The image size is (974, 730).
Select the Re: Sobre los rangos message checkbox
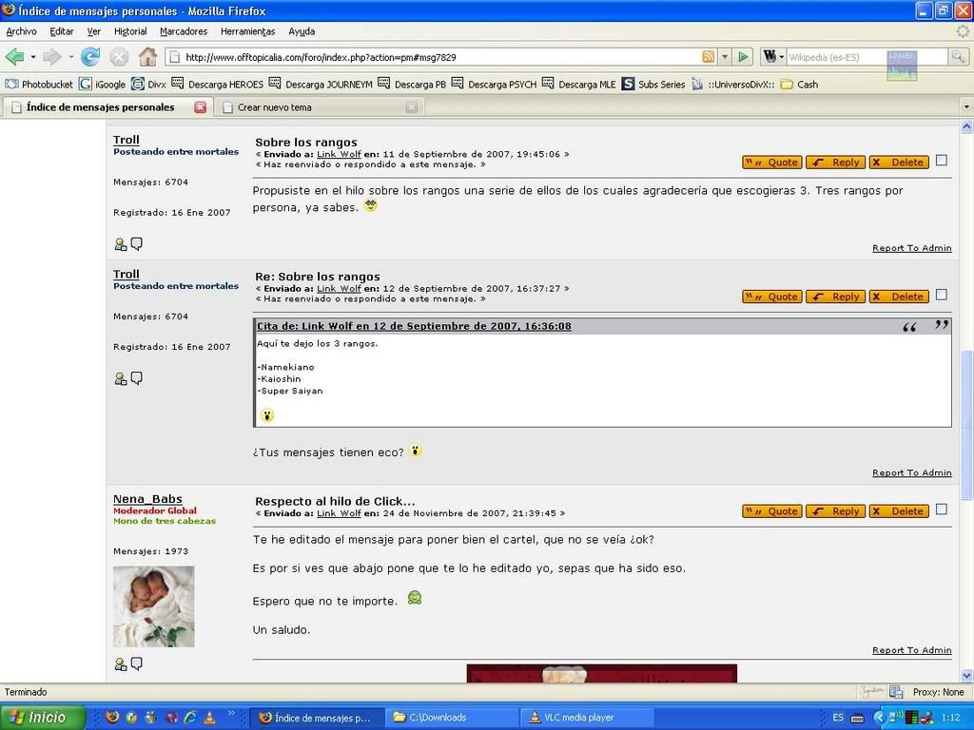(x=942, y=295)
